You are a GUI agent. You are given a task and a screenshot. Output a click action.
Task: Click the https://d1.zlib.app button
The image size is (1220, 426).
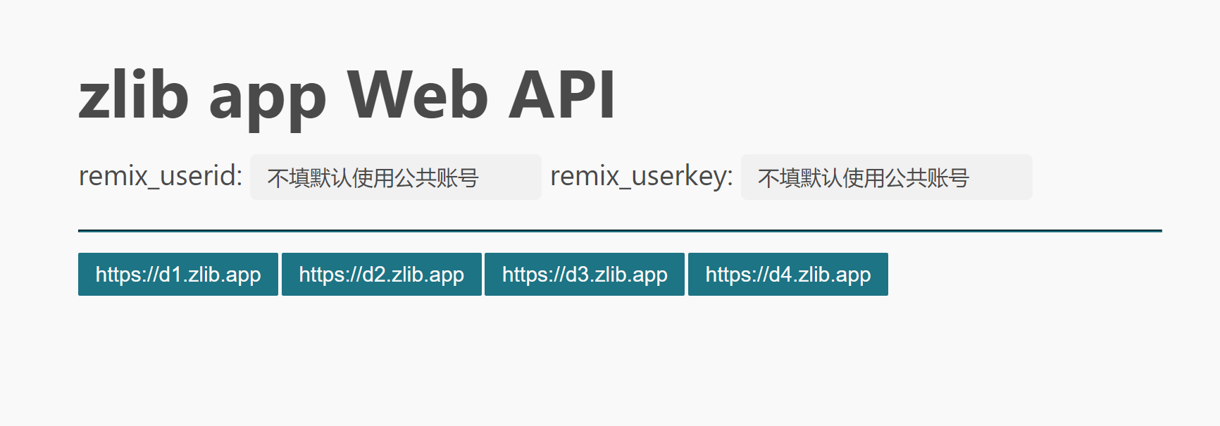point(178,274)
